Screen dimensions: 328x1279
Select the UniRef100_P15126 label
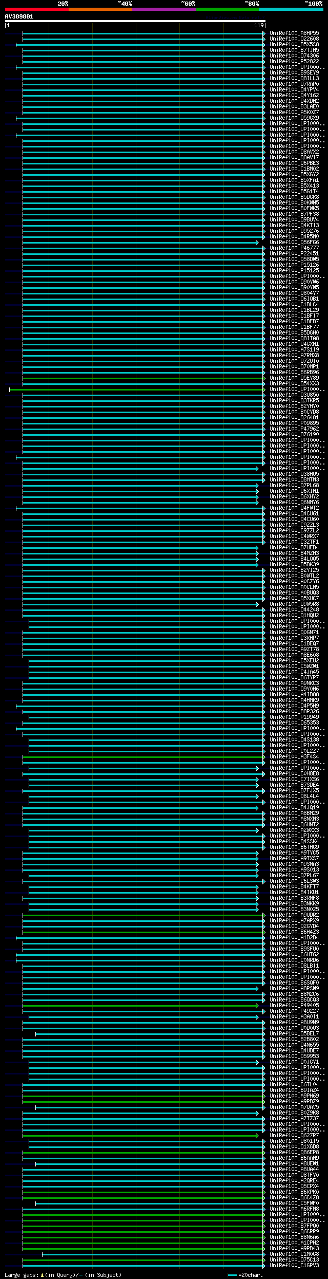294,265
